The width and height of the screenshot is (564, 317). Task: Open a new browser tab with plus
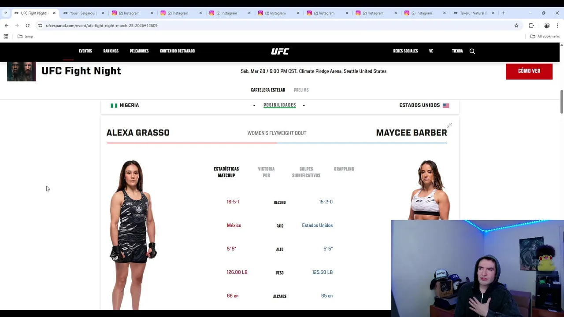pyautogui.click(x=504, y=13)
